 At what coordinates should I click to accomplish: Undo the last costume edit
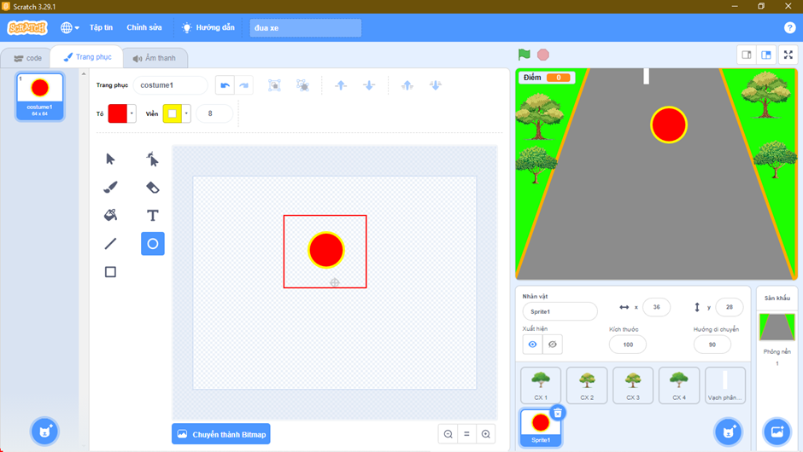[225, 85]
